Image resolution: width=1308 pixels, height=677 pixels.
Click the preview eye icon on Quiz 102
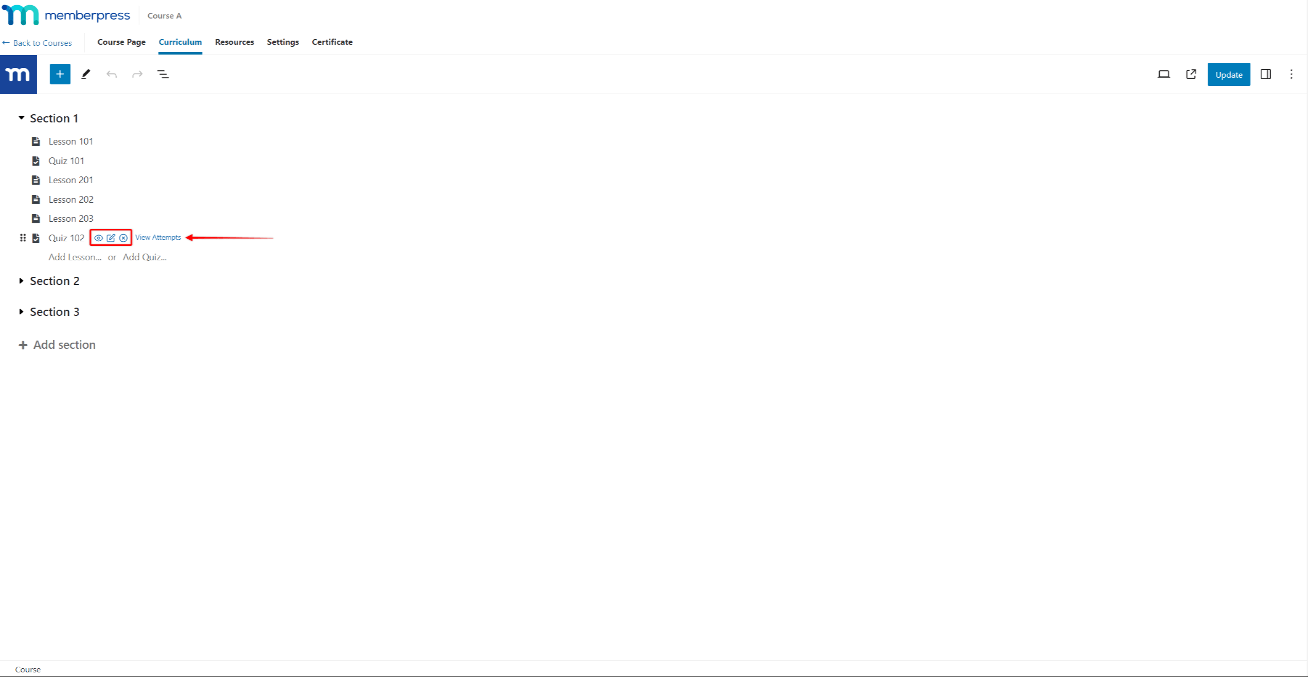tap(98, 238)
